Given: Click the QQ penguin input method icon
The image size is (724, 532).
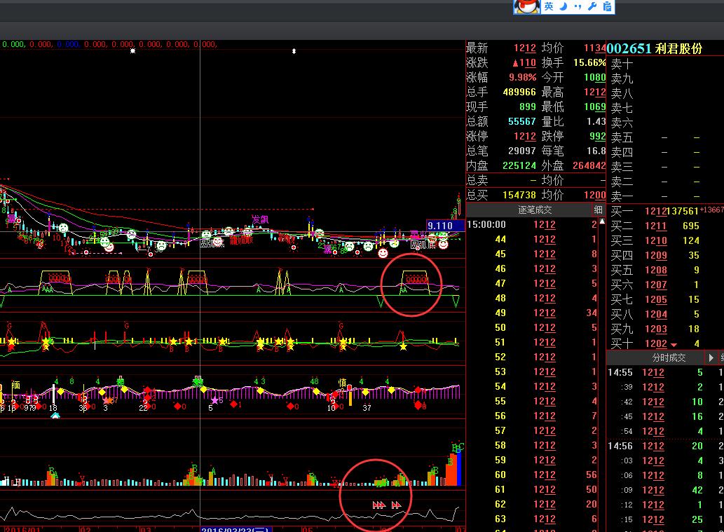Looking at the screenshot, I should 527,6.
